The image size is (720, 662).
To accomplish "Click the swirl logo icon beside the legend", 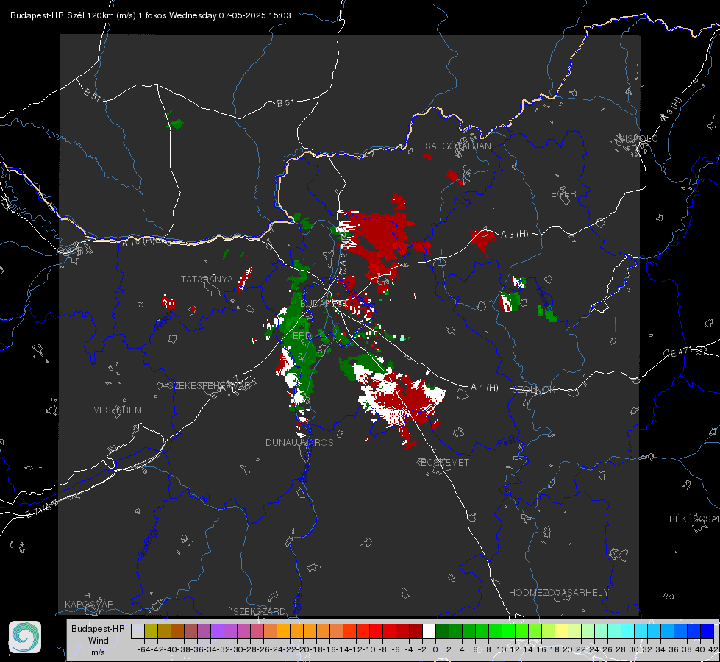I will click(x=25, y=637).
